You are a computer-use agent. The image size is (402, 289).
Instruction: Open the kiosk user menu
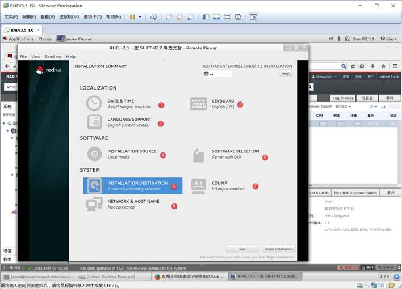click(389, 39)
